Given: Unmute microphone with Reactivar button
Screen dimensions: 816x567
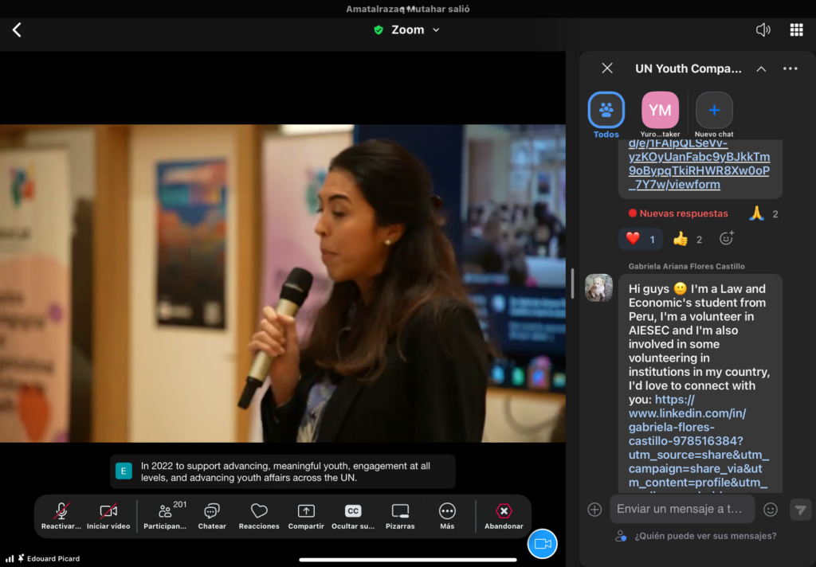Looking at the screenshot, I should [61, 515].
